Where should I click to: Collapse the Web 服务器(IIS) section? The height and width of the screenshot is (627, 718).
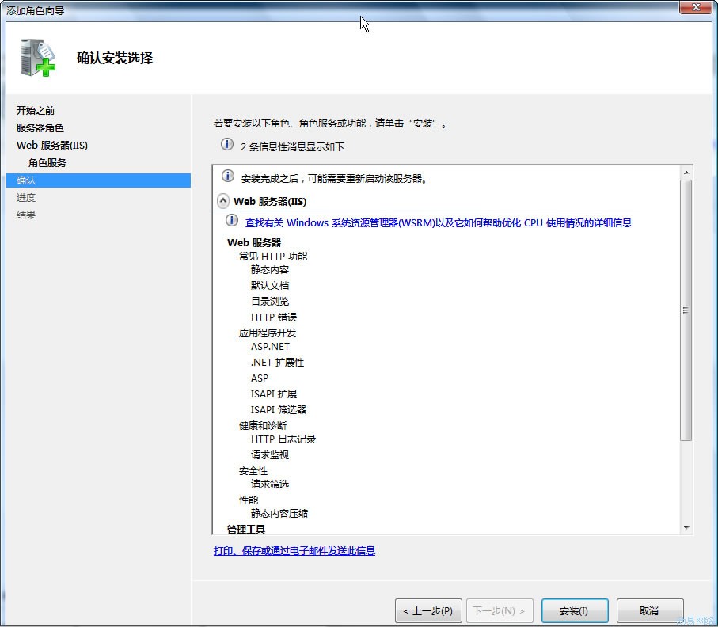pyautogui.click(x=223, y=201)
